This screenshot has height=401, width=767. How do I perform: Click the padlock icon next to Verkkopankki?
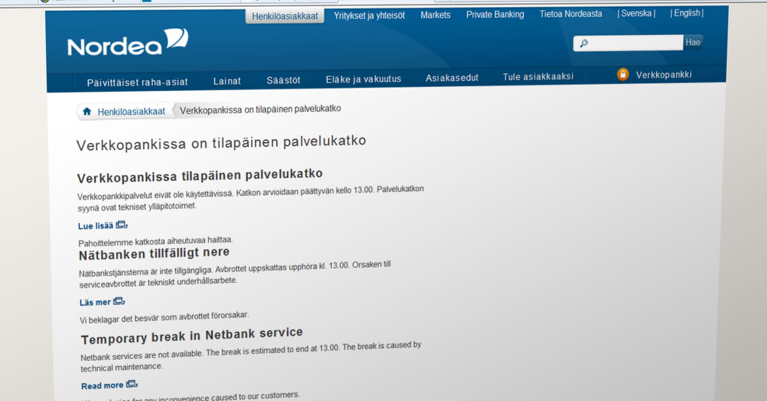point(623,74)
